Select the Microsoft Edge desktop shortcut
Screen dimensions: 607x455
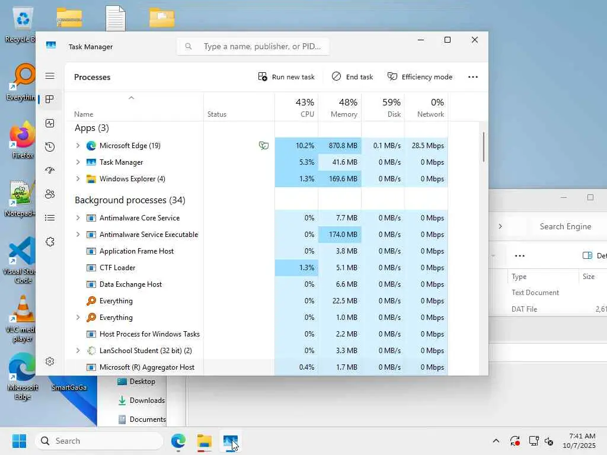pos(22,377)
